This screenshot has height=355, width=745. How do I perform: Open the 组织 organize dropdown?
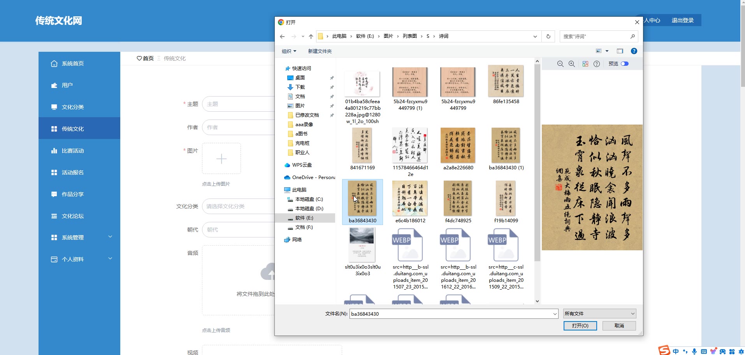pyautogui.click(x=289, y=51)
